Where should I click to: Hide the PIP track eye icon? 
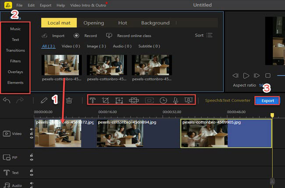tap(32, 160)
